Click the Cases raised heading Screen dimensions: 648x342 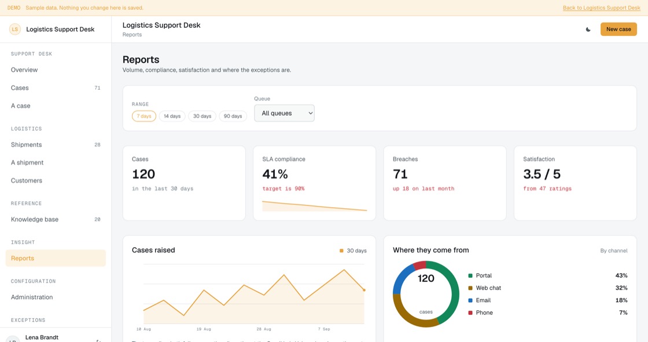[153, 250]
